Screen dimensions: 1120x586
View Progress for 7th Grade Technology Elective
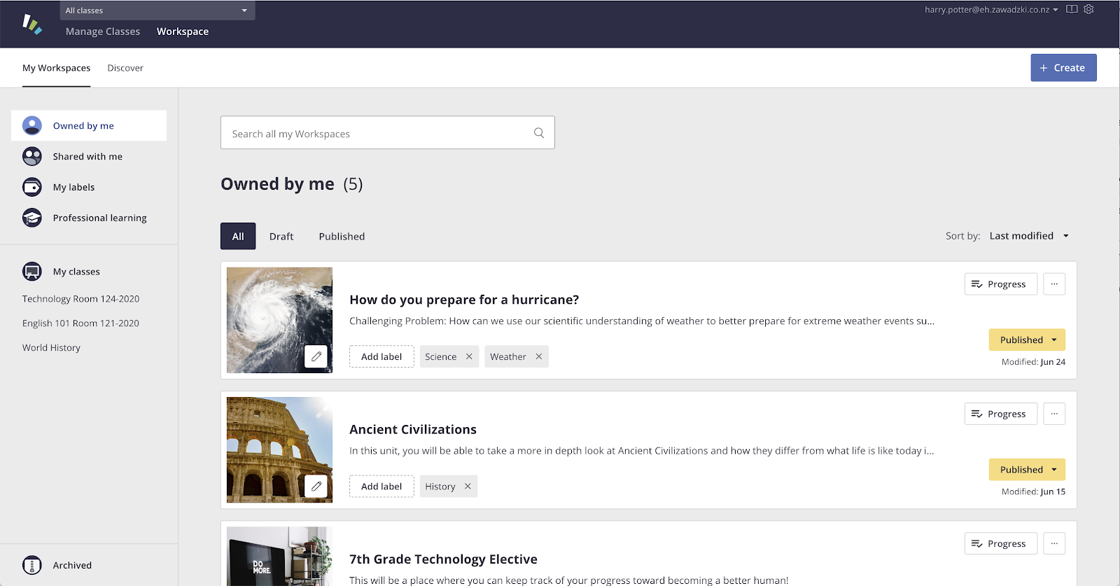(x=1001, y=543)
